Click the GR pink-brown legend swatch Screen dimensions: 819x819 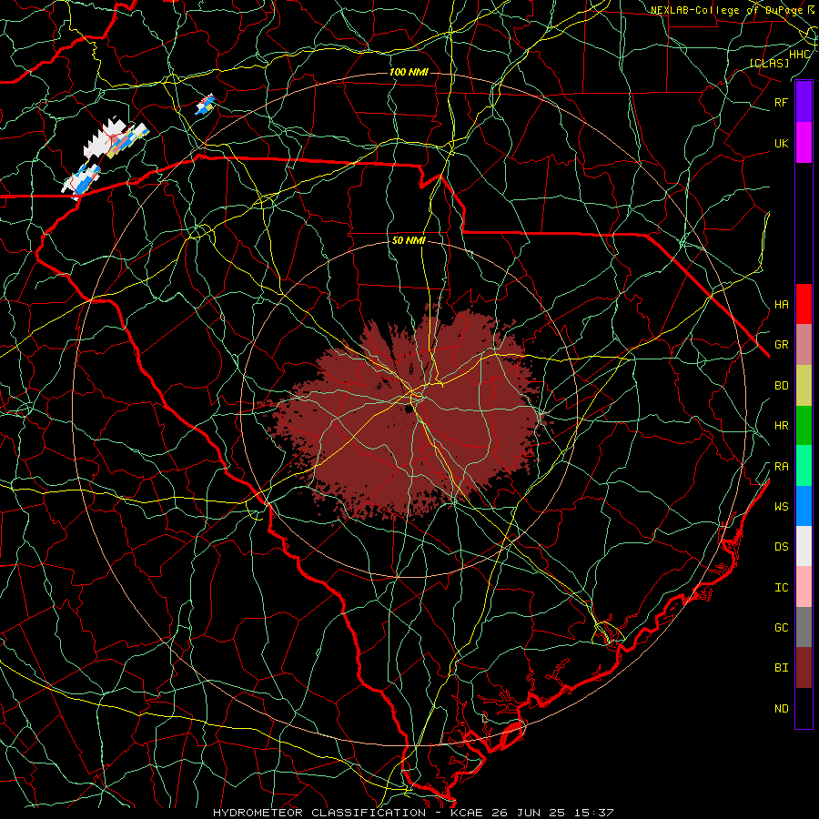coord(804,345)
